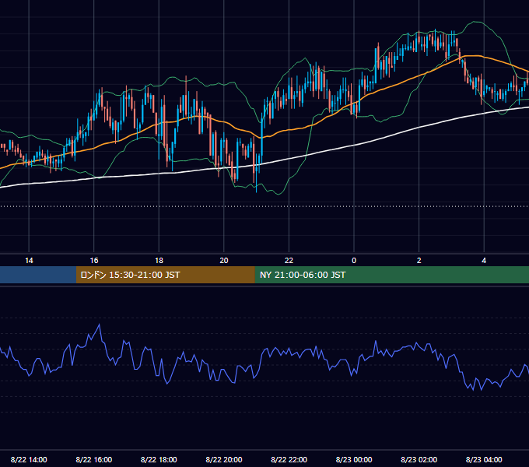Select the ロンドン 15:30-21:00 JST session bar
The height and width of the screenshot is (467, 529).
(x=165, y=275)
